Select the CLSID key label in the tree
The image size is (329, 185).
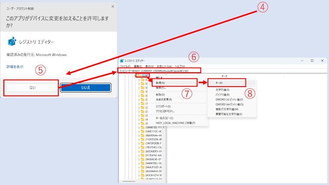point(145,75)
